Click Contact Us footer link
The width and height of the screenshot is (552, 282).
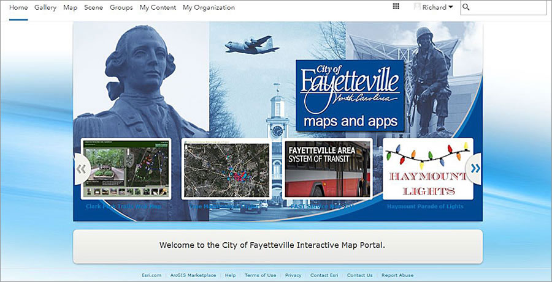(x=359, y=275)
